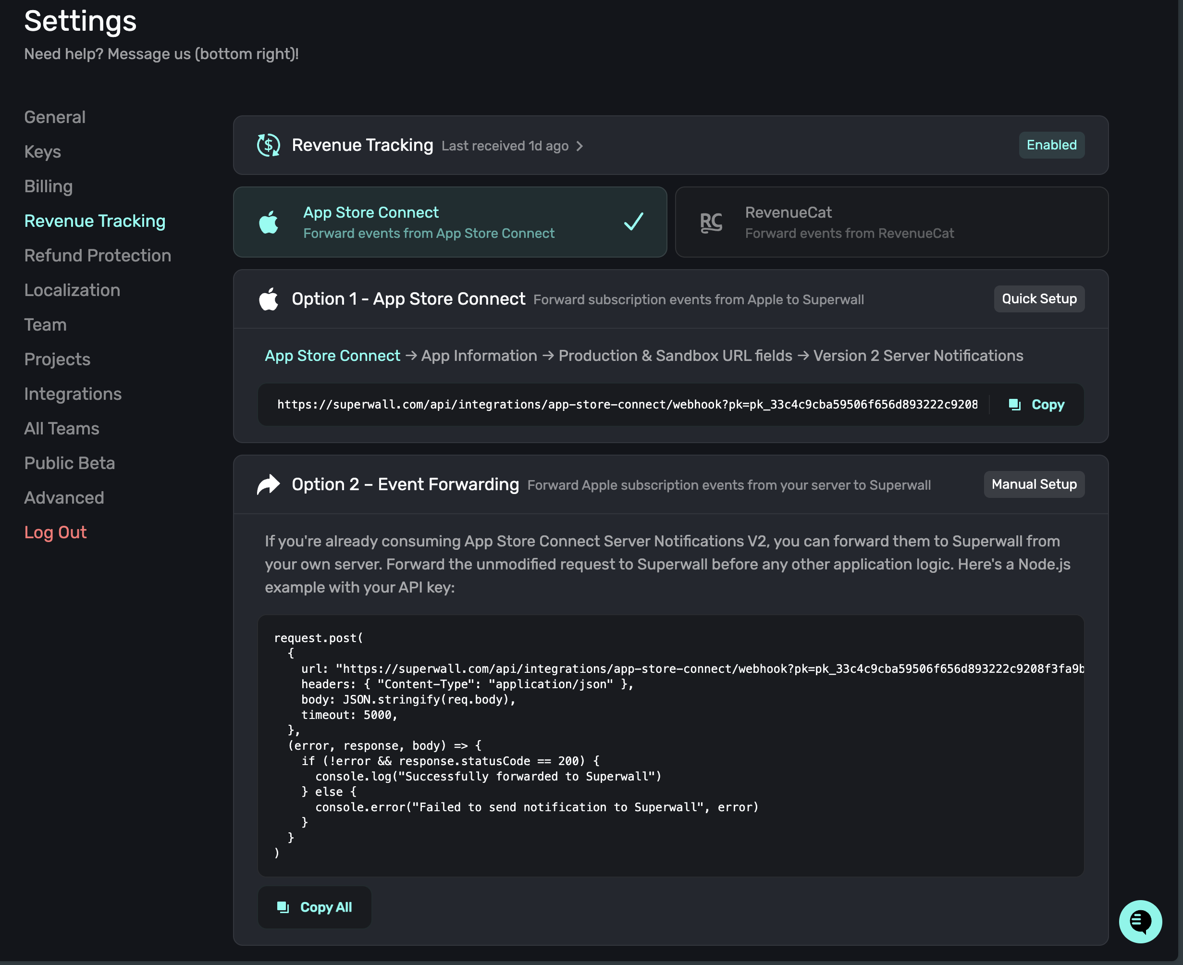Click the checkmark on App Store Connect card
The height and width of the screenshot is (965, 1183).
click(x=633, y=222)
